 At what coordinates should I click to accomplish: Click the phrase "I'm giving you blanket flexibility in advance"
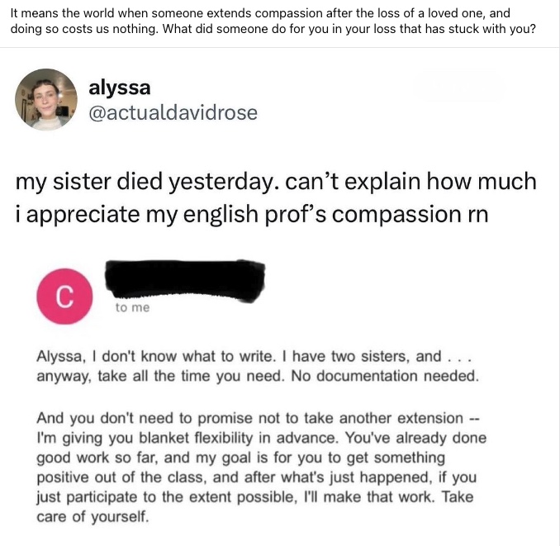[x=187, y=438]
